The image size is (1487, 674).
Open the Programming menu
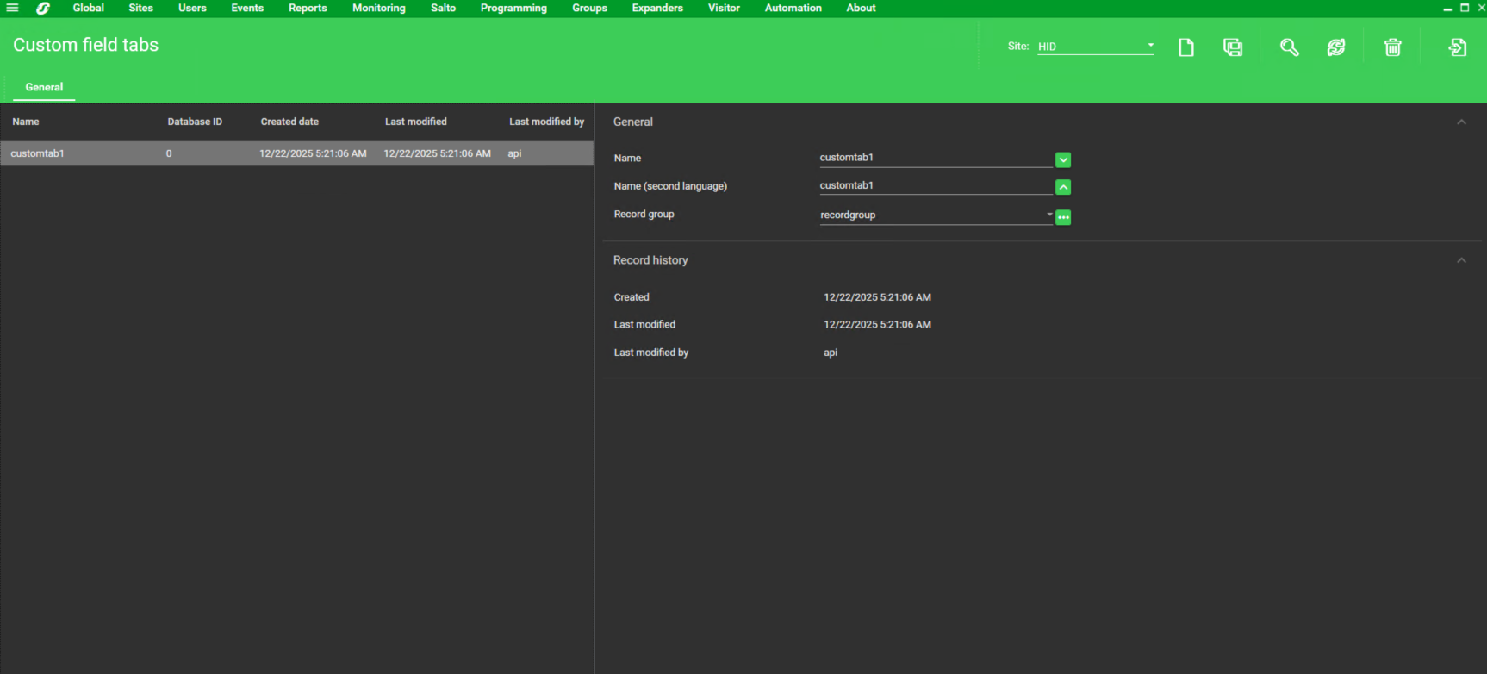coord(513,8)
